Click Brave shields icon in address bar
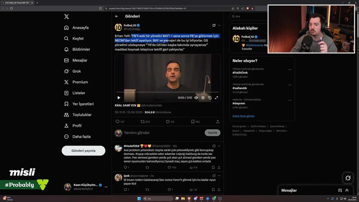 coord(247,8)
